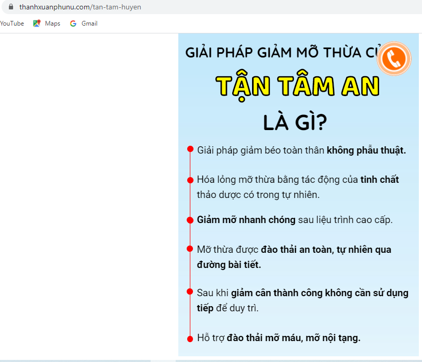Open the Maps bookmark link
The width and height of the screenshot is (422, 362).
[51, 23]
